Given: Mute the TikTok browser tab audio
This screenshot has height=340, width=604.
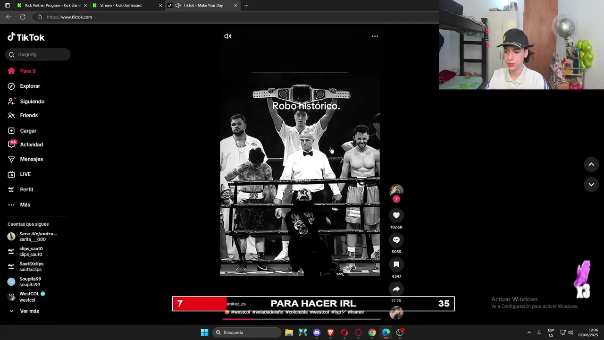Looking at the screenshot, I should (178, 5).
